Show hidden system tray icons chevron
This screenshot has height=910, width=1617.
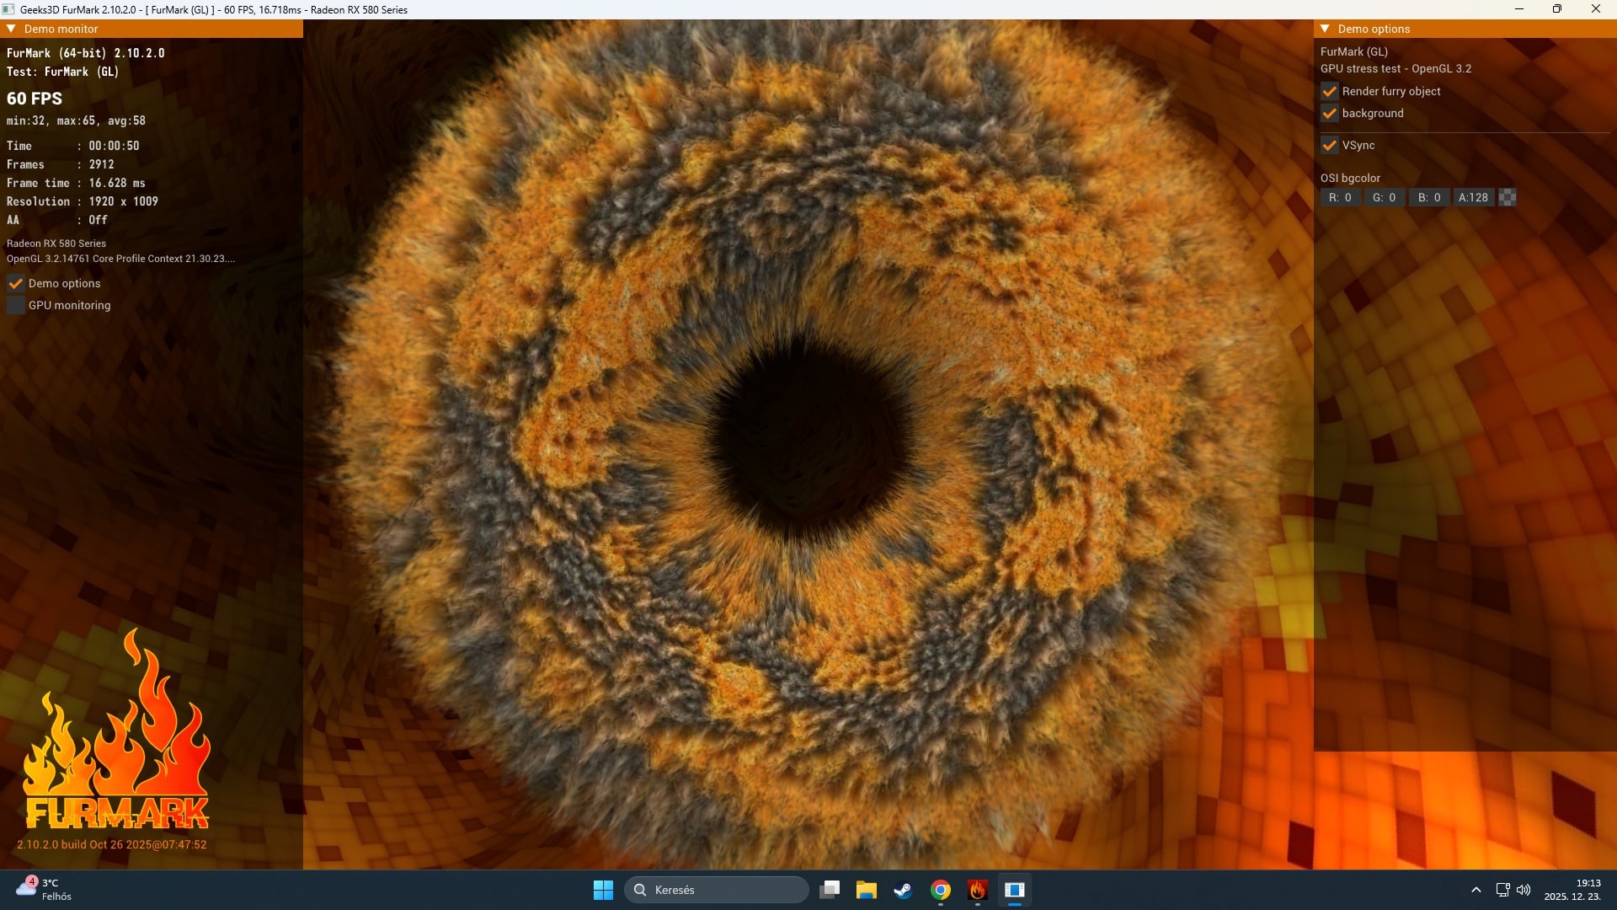(x=1476, y=890)
